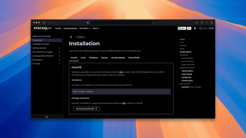This screenshot has height=138, width=246.
Task: Expand Tutorials chevron in sidebar
Action: point(59,64)
